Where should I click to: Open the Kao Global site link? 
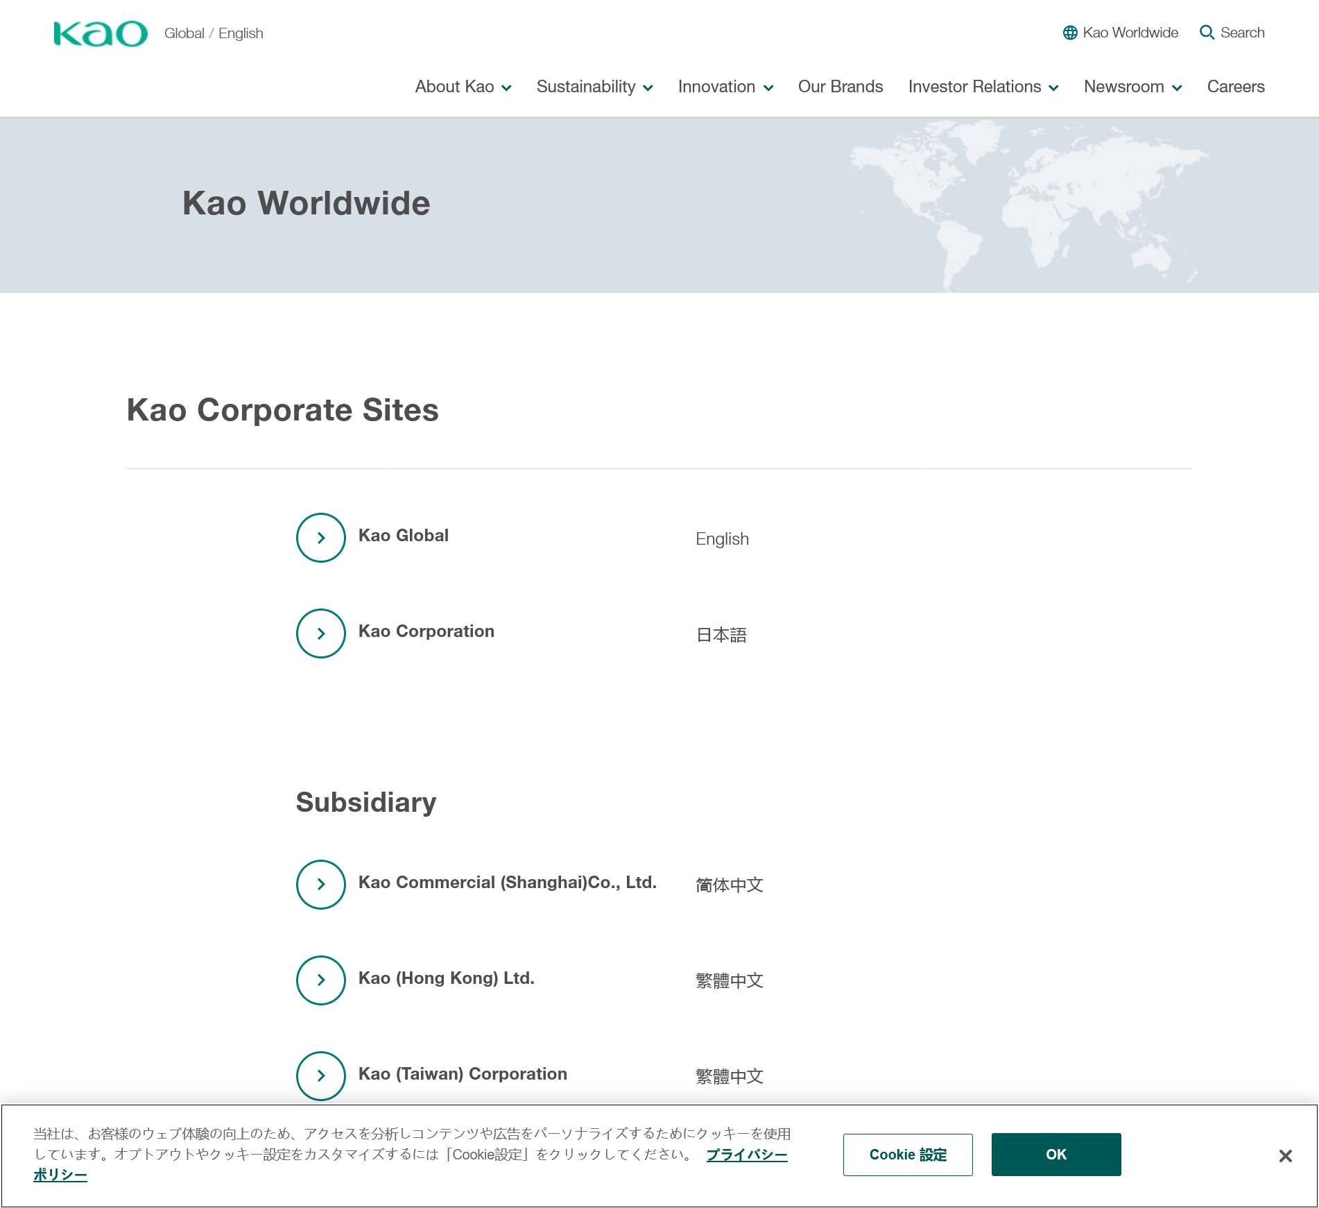[404, 536]
